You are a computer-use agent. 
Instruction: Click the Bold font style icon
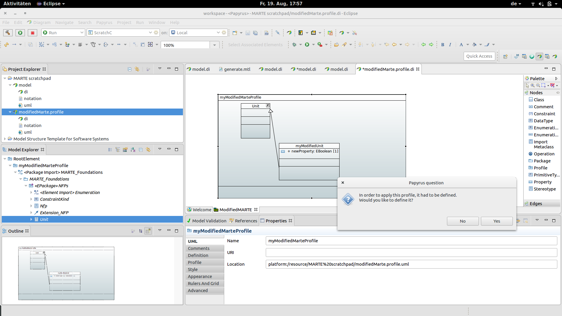[443, 45]
